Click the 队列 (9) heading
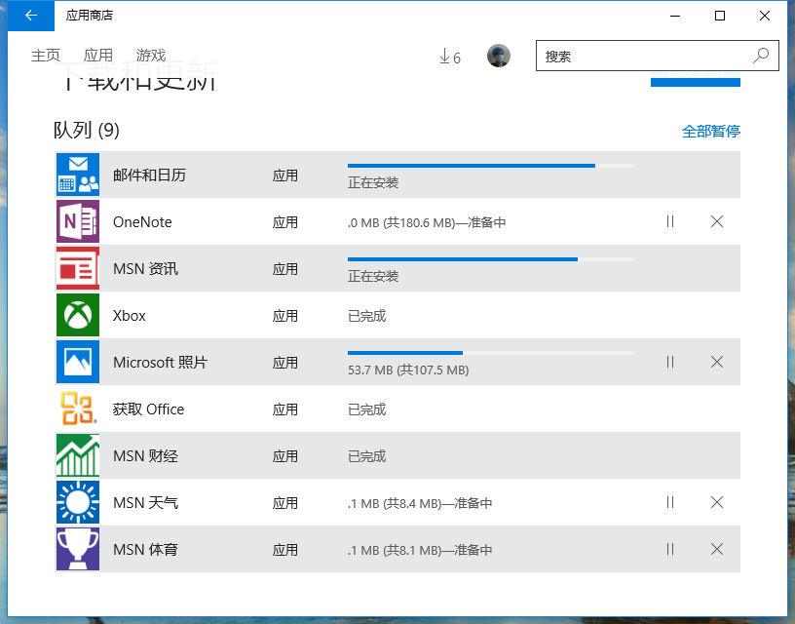Screen dimensions: 795x624 click(86, 131)
